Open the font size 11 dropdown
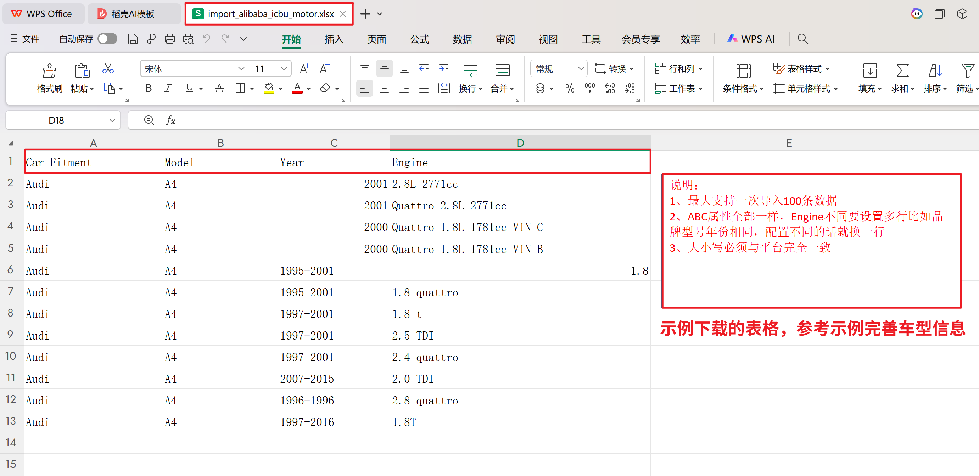 point(284,69)
